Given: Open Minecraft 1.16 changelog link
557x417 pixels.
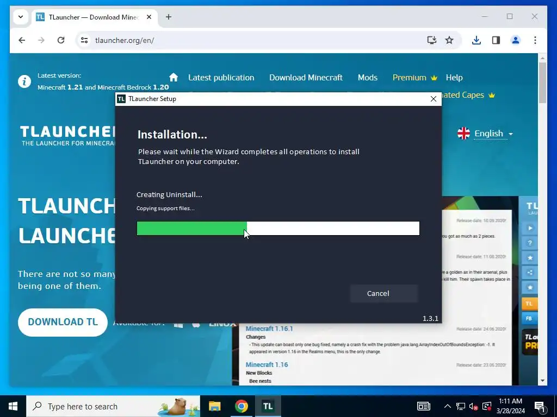Looking at the screenshot, I should pyautogui.click(x=267, y=364).
